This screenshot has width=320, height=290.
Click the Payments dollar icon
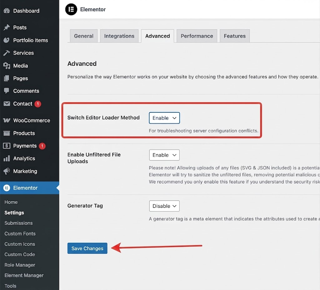(7, 146)
